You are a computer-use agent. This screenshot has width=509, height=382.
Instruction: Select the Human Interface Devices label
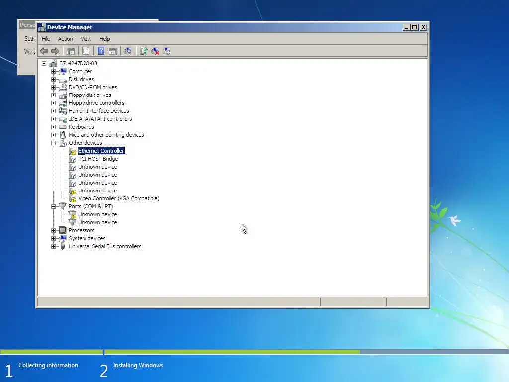(99, 111)
